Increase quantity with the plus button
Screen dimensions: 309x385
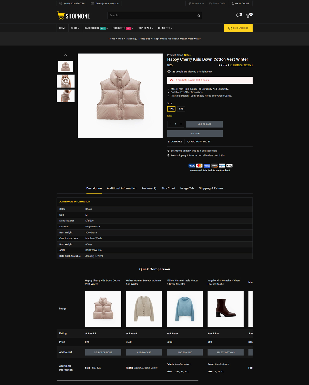[181, 124]
